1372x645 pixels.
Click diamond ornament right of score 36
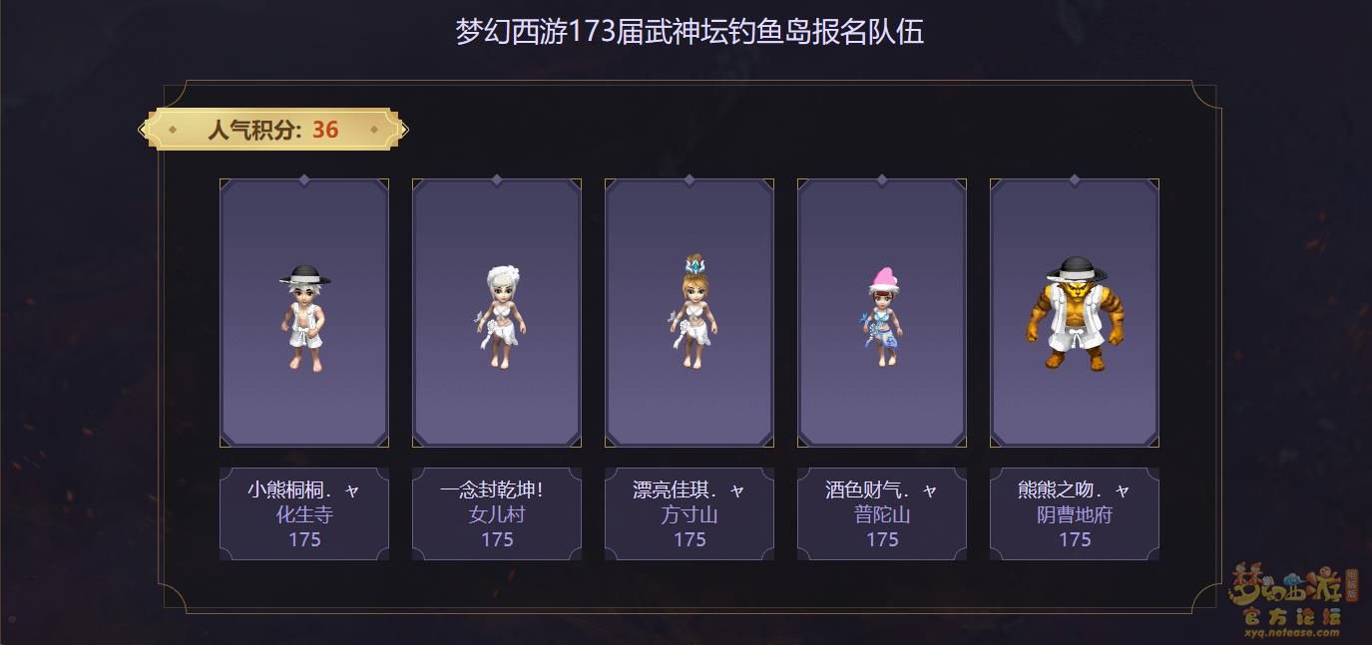(x=374, y=130)
